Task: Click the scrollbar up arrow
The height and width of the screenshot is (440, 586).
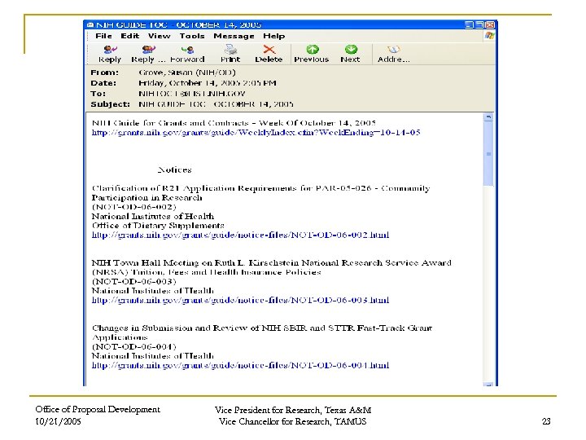Action: click(488, 117)
